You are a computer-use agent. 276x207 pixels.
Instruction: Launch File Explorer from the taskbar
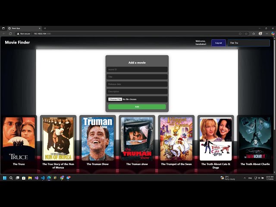(x=30, y=178)
